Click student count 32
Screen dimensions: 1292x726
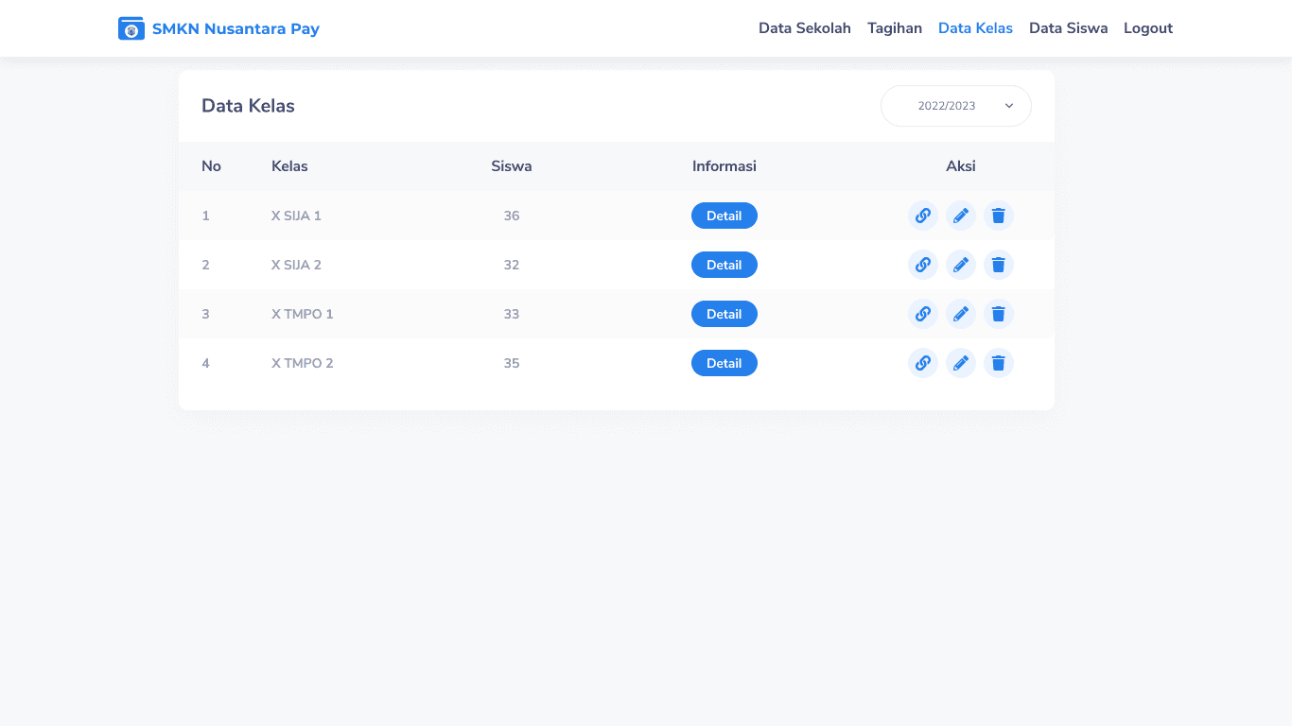pos(512,265)
